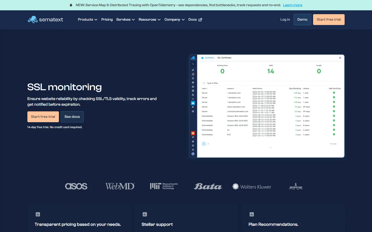This screenshot has width=372, height=232.
Task: Click Start free trial in the header
Action: click(x=329, y=20)
